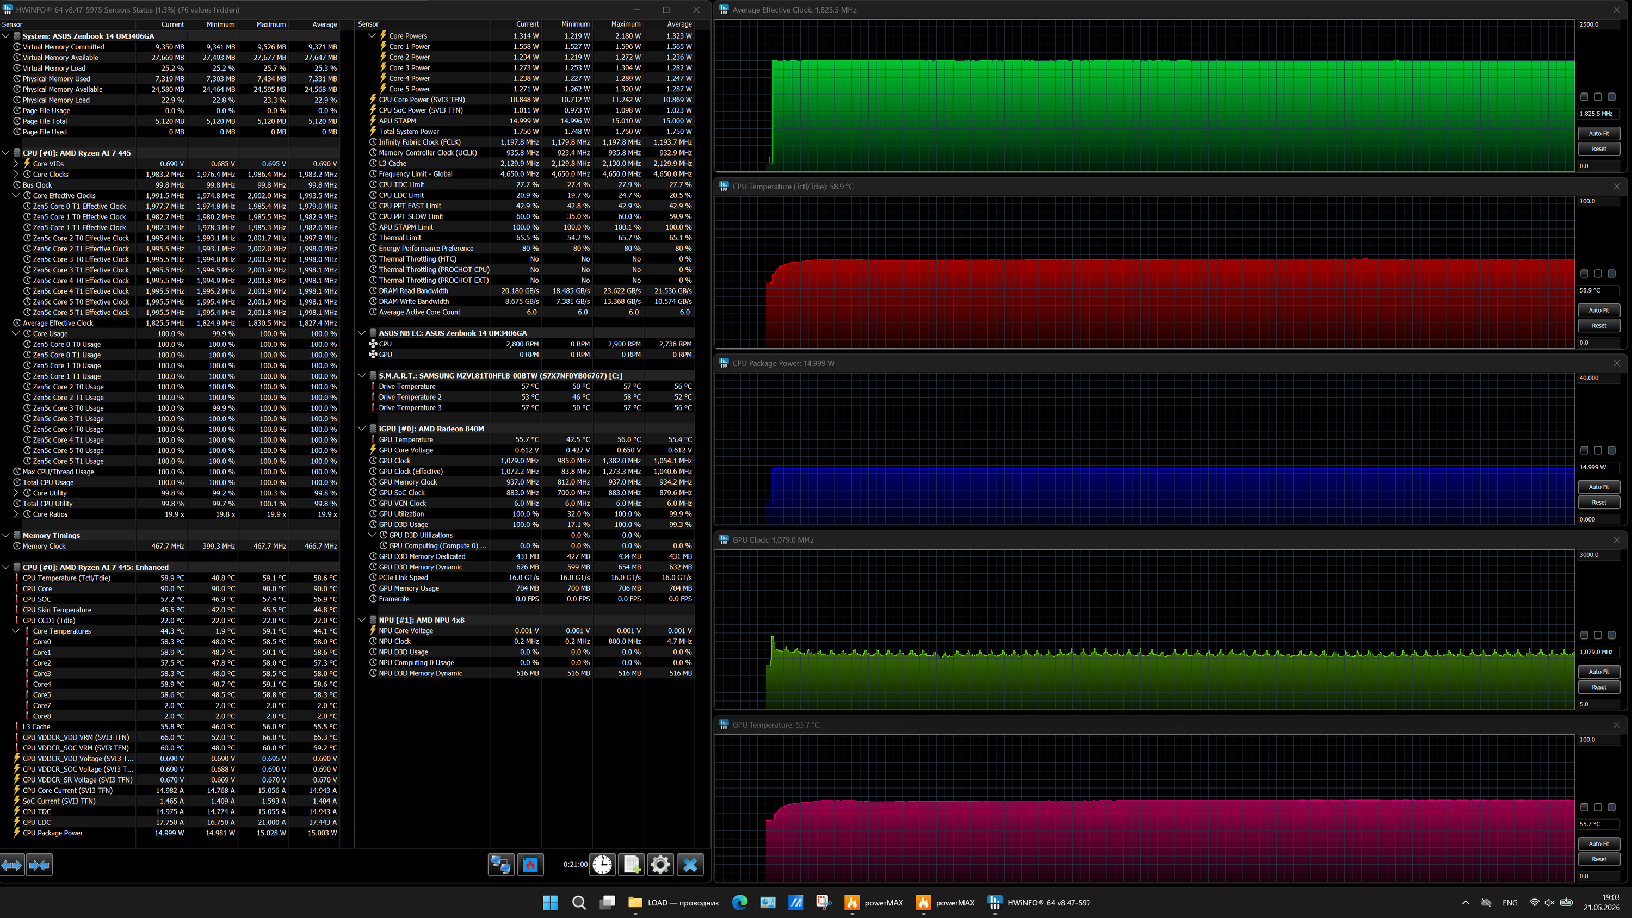
Task: Click the 5.0 minimum field in GPU Clock graph
Action: (x=1598, y=704)
